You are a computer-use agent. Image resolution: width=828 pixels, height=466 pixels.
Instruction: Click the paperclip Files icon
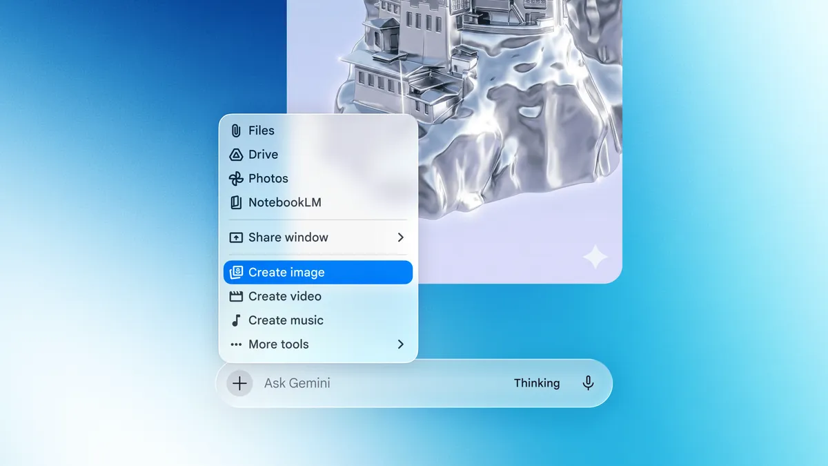[236, 130]
